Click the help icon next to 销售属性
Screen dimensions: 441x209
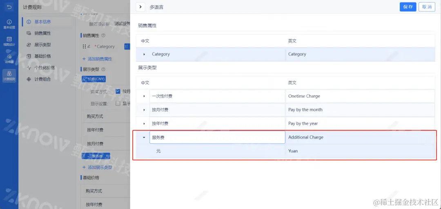(x=103, y=35)
